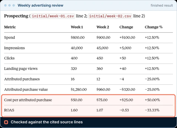Image resolution: width=177 pixels, height=128 pixels.
Task: Click the 'Clicks' row label
Action: [9, 58]
